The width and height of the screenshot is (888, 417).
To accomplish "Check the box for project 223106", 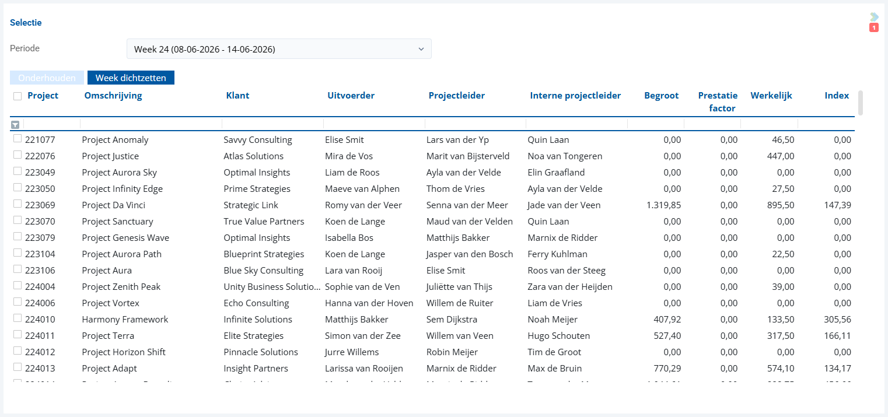I will pos(18,269).
